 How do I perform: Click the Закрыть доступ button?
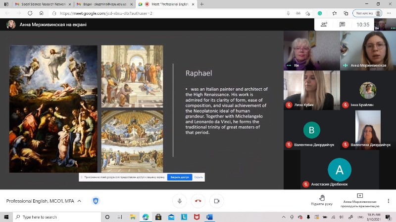[x=180, y=177]
